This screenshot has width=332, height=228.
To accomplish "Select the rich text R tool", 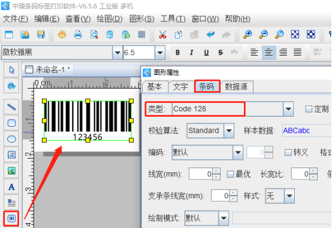I will tap(11, 203).
